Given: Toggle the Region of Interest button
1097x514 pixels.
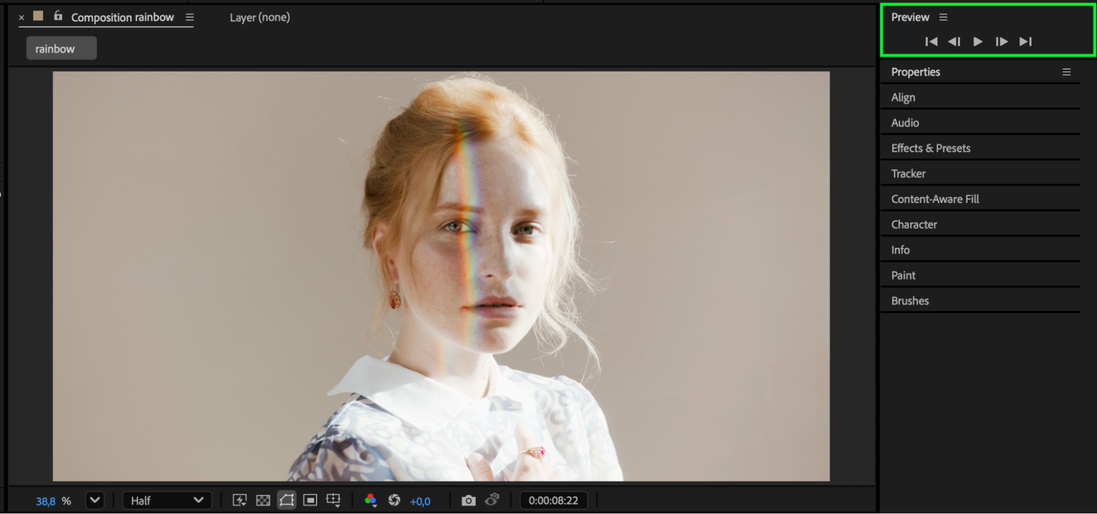Looking at the screenshot, I should click(310, 500).
